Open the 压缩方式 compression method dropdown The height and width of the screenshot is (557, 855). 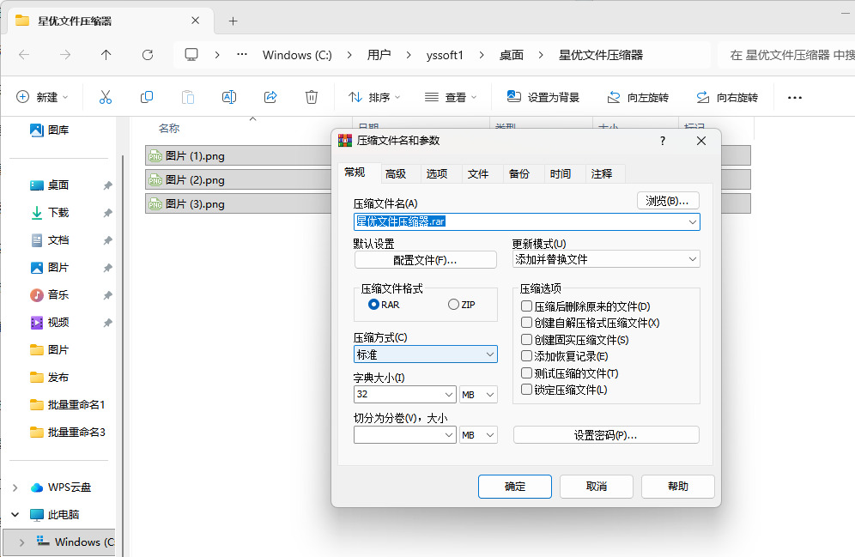(489, 354)
